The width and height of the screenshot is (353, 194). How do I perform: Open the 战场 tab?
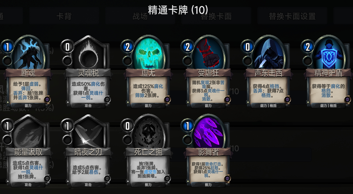140,16
